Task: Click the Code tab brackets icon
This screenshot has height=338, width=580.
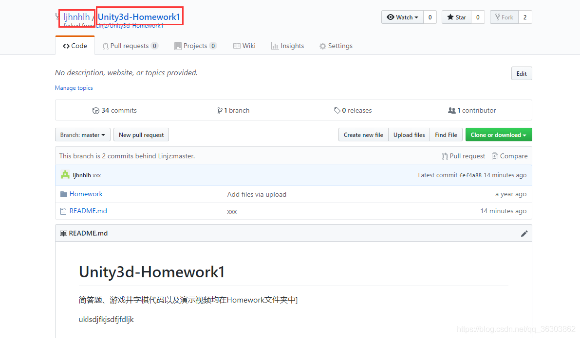Action: point(66,46)
